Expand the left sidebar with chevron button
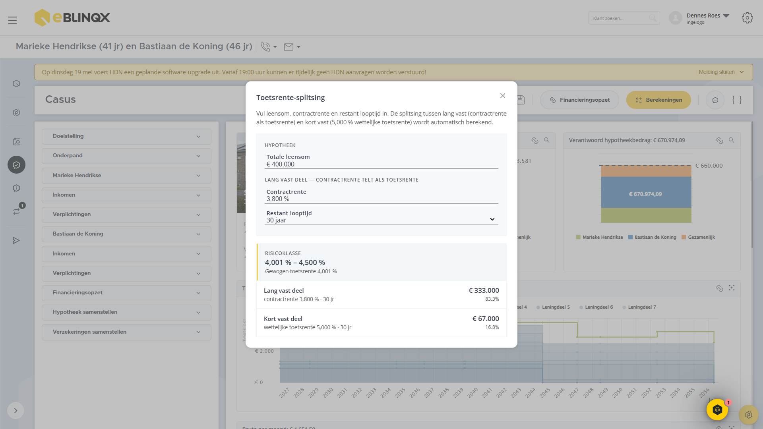Image resolution: width=763 pixels, height=429 pixels. tap(15, 410)
